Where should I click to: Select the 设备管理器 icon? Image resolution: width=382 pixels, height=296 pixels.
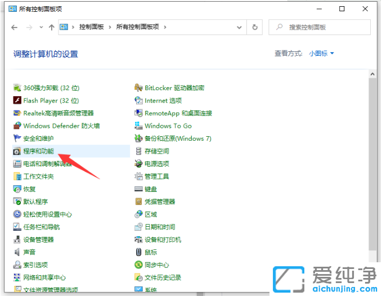pos(17,240)
